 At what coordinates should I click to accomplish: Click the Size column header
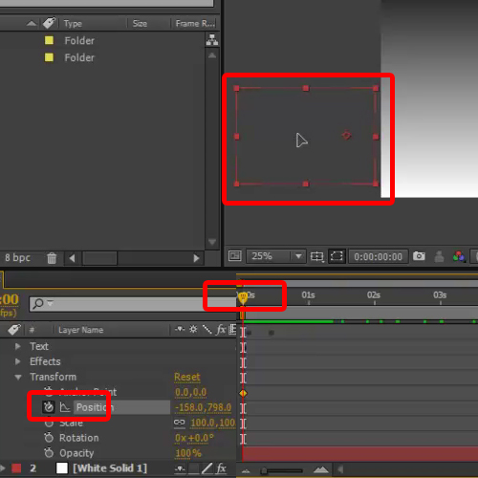coord(140,24)
